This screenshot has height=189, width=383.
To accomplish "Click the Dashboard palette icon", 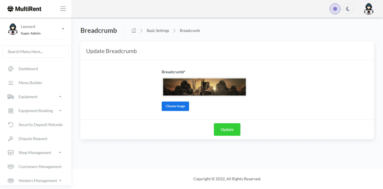I will (x=11, y=69).
